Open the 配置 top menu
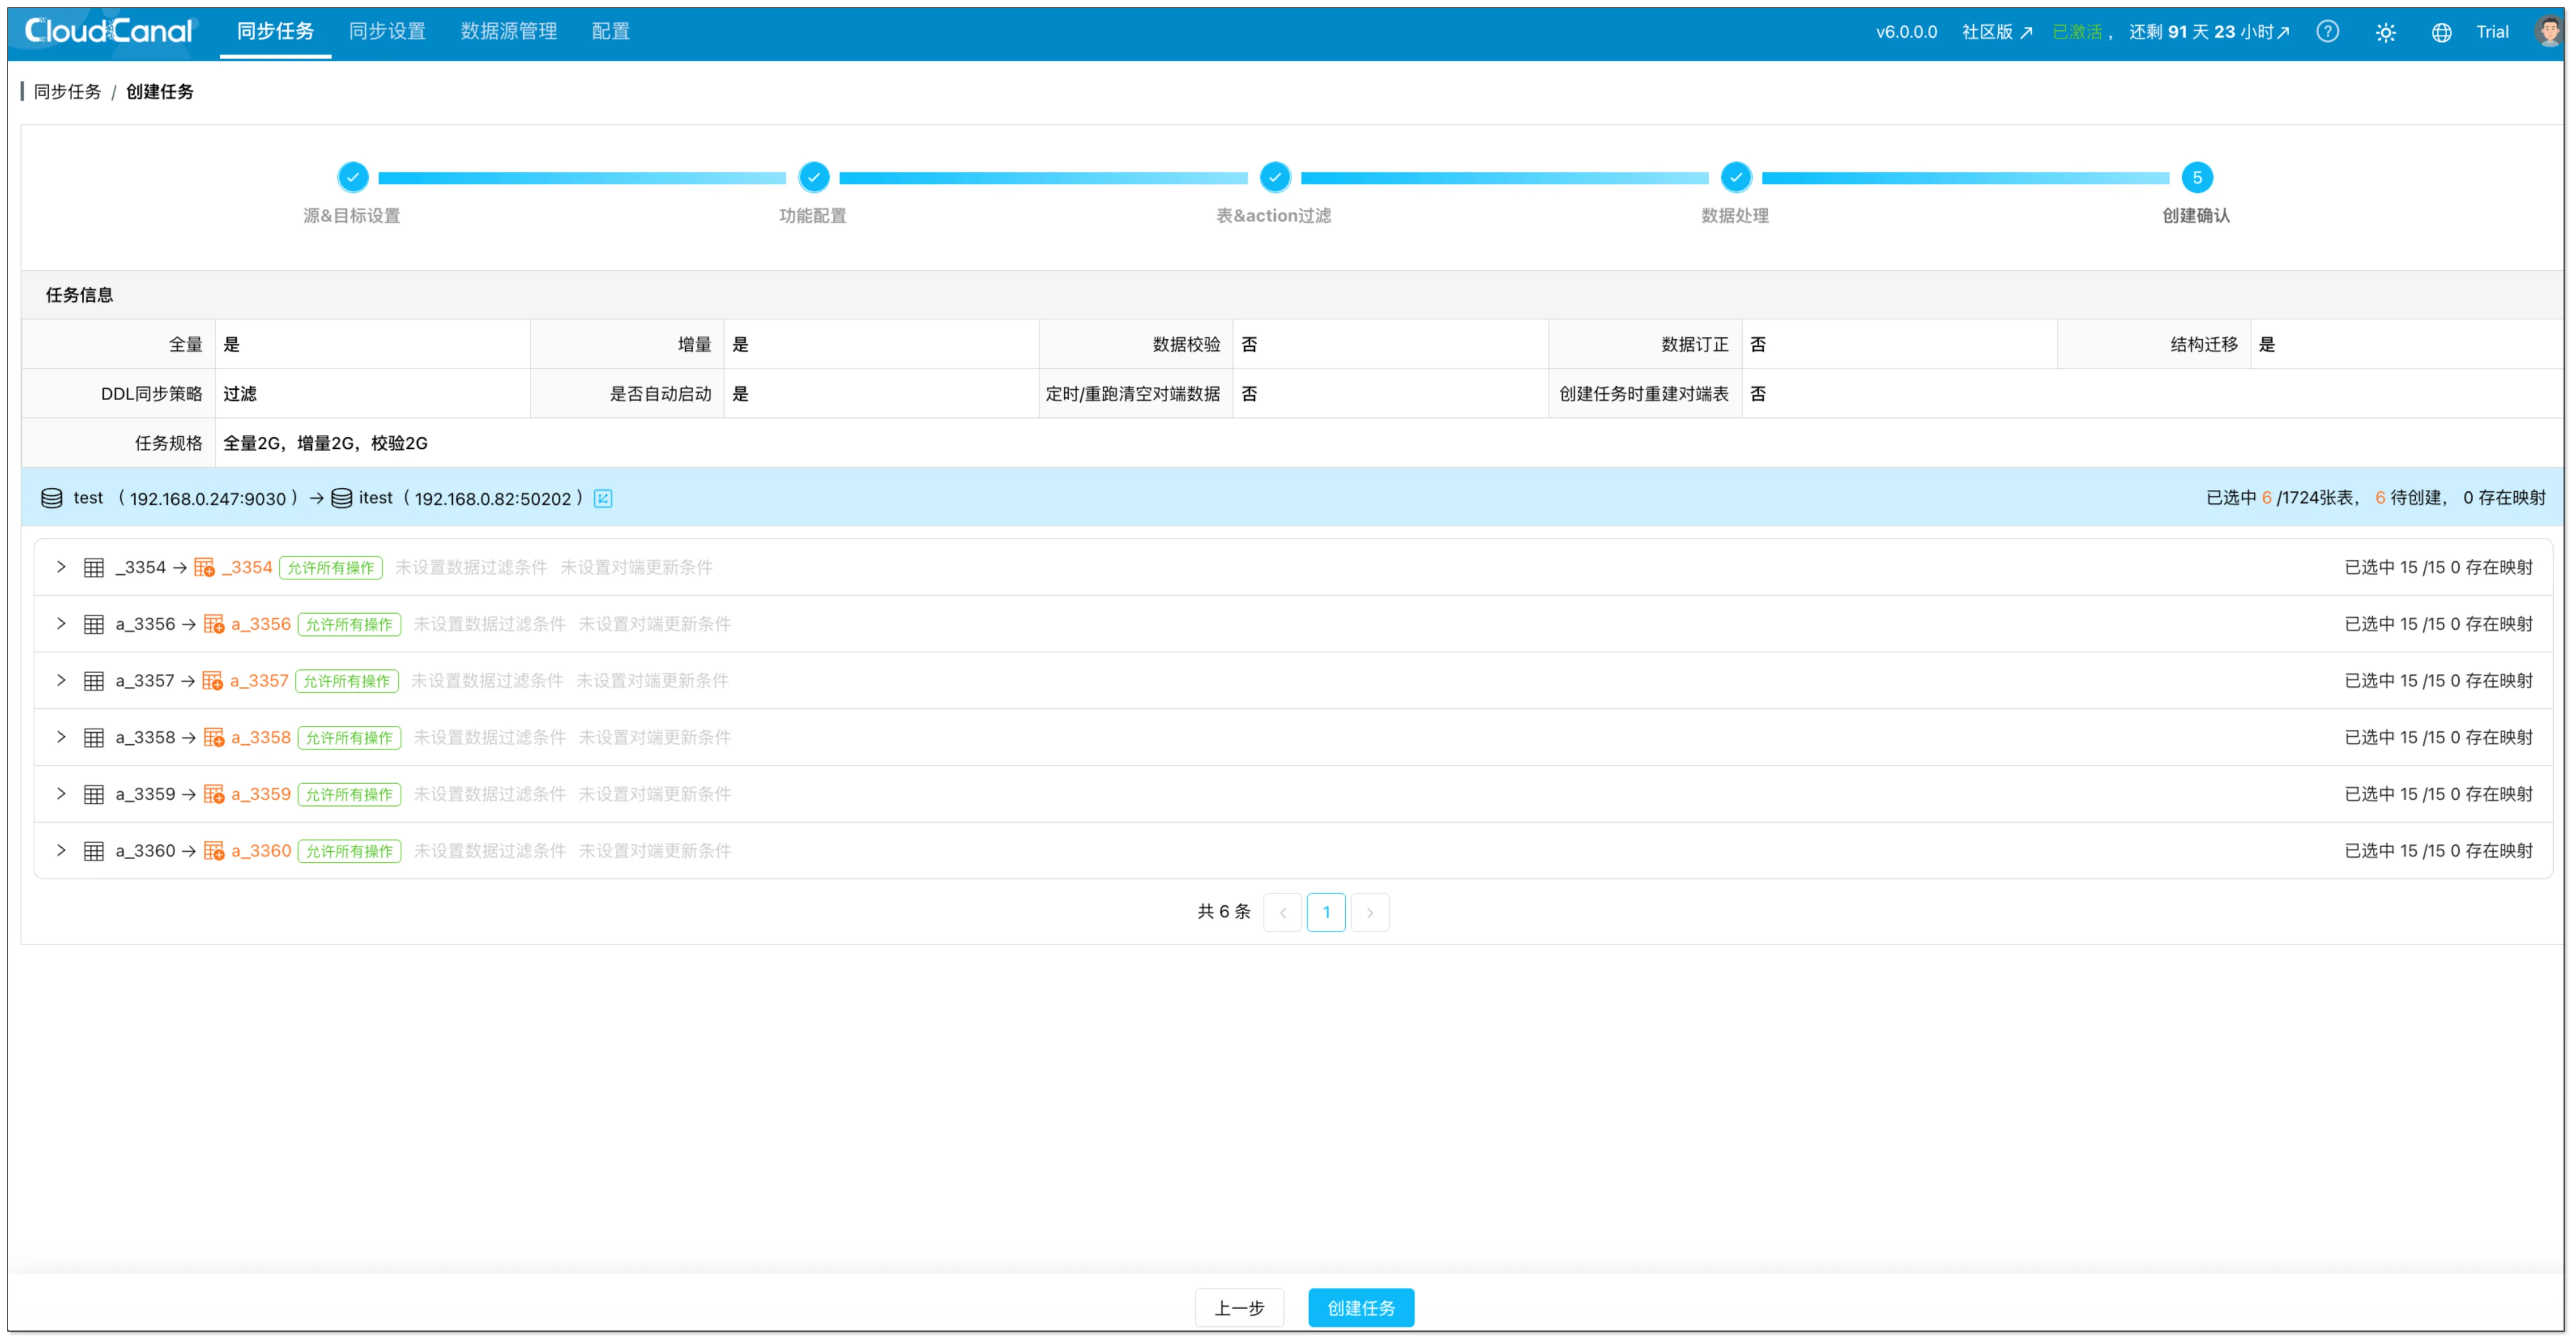This screenshot has height=1343, width=2576. tap(610, 31)
